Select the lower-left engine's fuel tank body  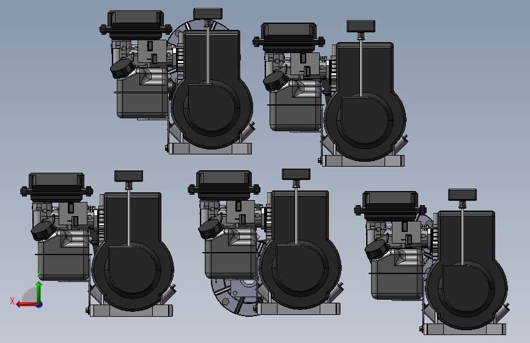coord(64,255)
